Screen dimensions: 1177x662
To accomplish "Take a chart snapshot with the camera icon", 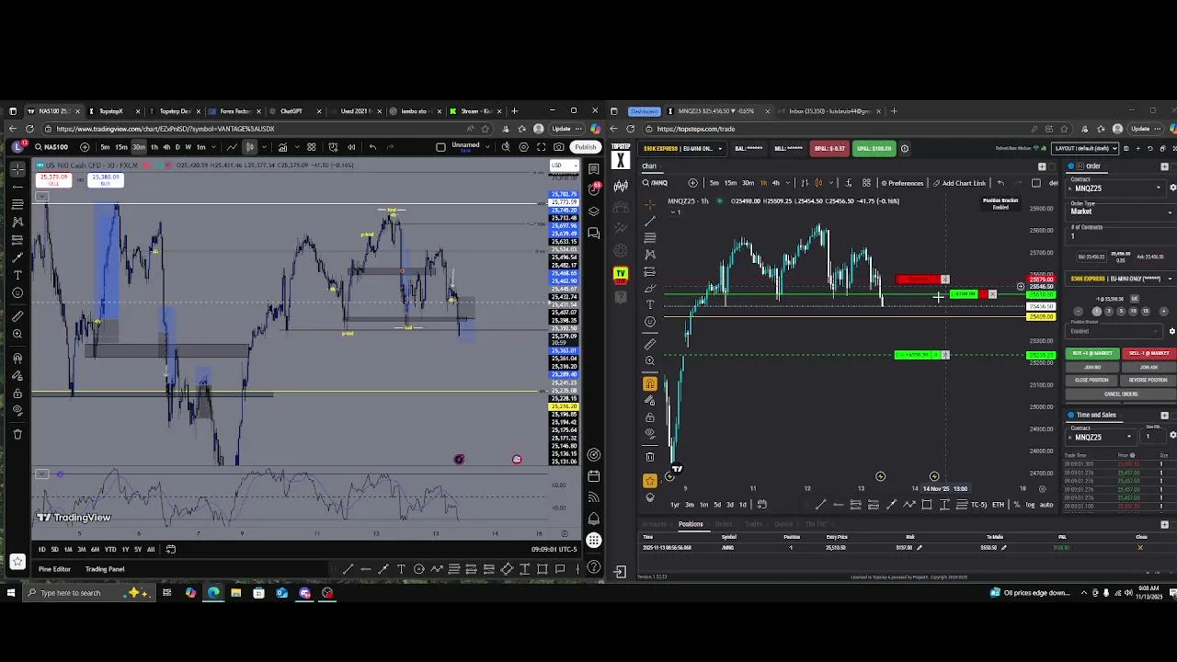I will 560,147.
